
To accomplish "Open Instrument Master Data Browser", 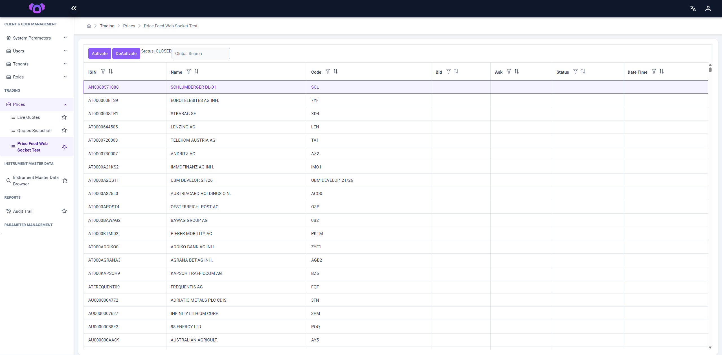I will (x=36, y=181).
